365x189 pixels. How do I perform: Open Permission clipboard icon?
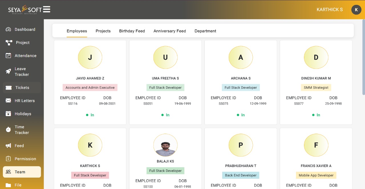(x=8, y=159)
